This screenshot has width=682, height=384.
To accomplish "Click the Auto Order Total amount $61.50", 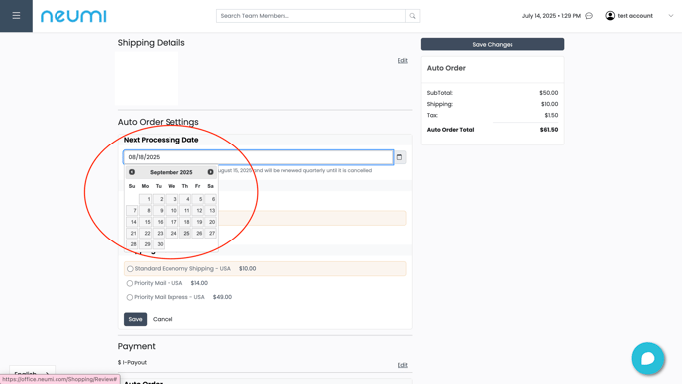I will point(549,130).
